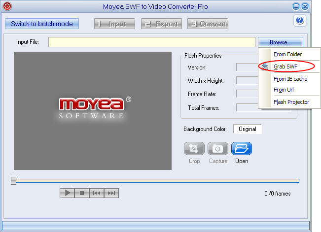Open help via the question mark icon
Image resolution: width=321 pixels, height=232 pixels.
tap(300, 20)
